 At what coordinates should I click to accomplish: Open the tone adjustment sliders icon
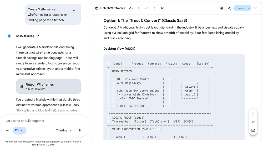click(x=253, y=122)
